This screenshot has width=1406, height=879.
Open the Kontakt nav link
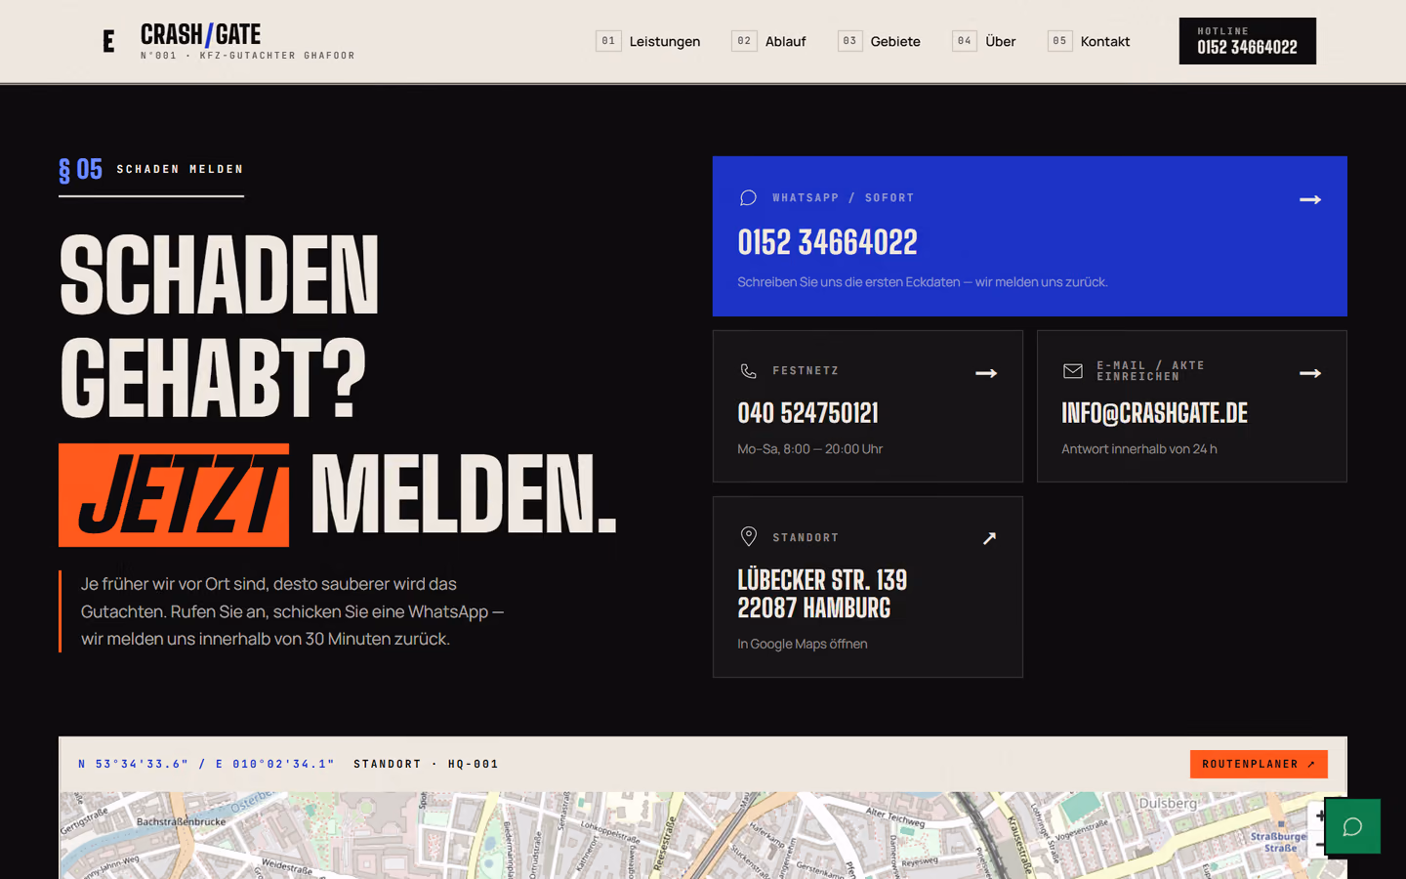click(x=1089, y=41)
